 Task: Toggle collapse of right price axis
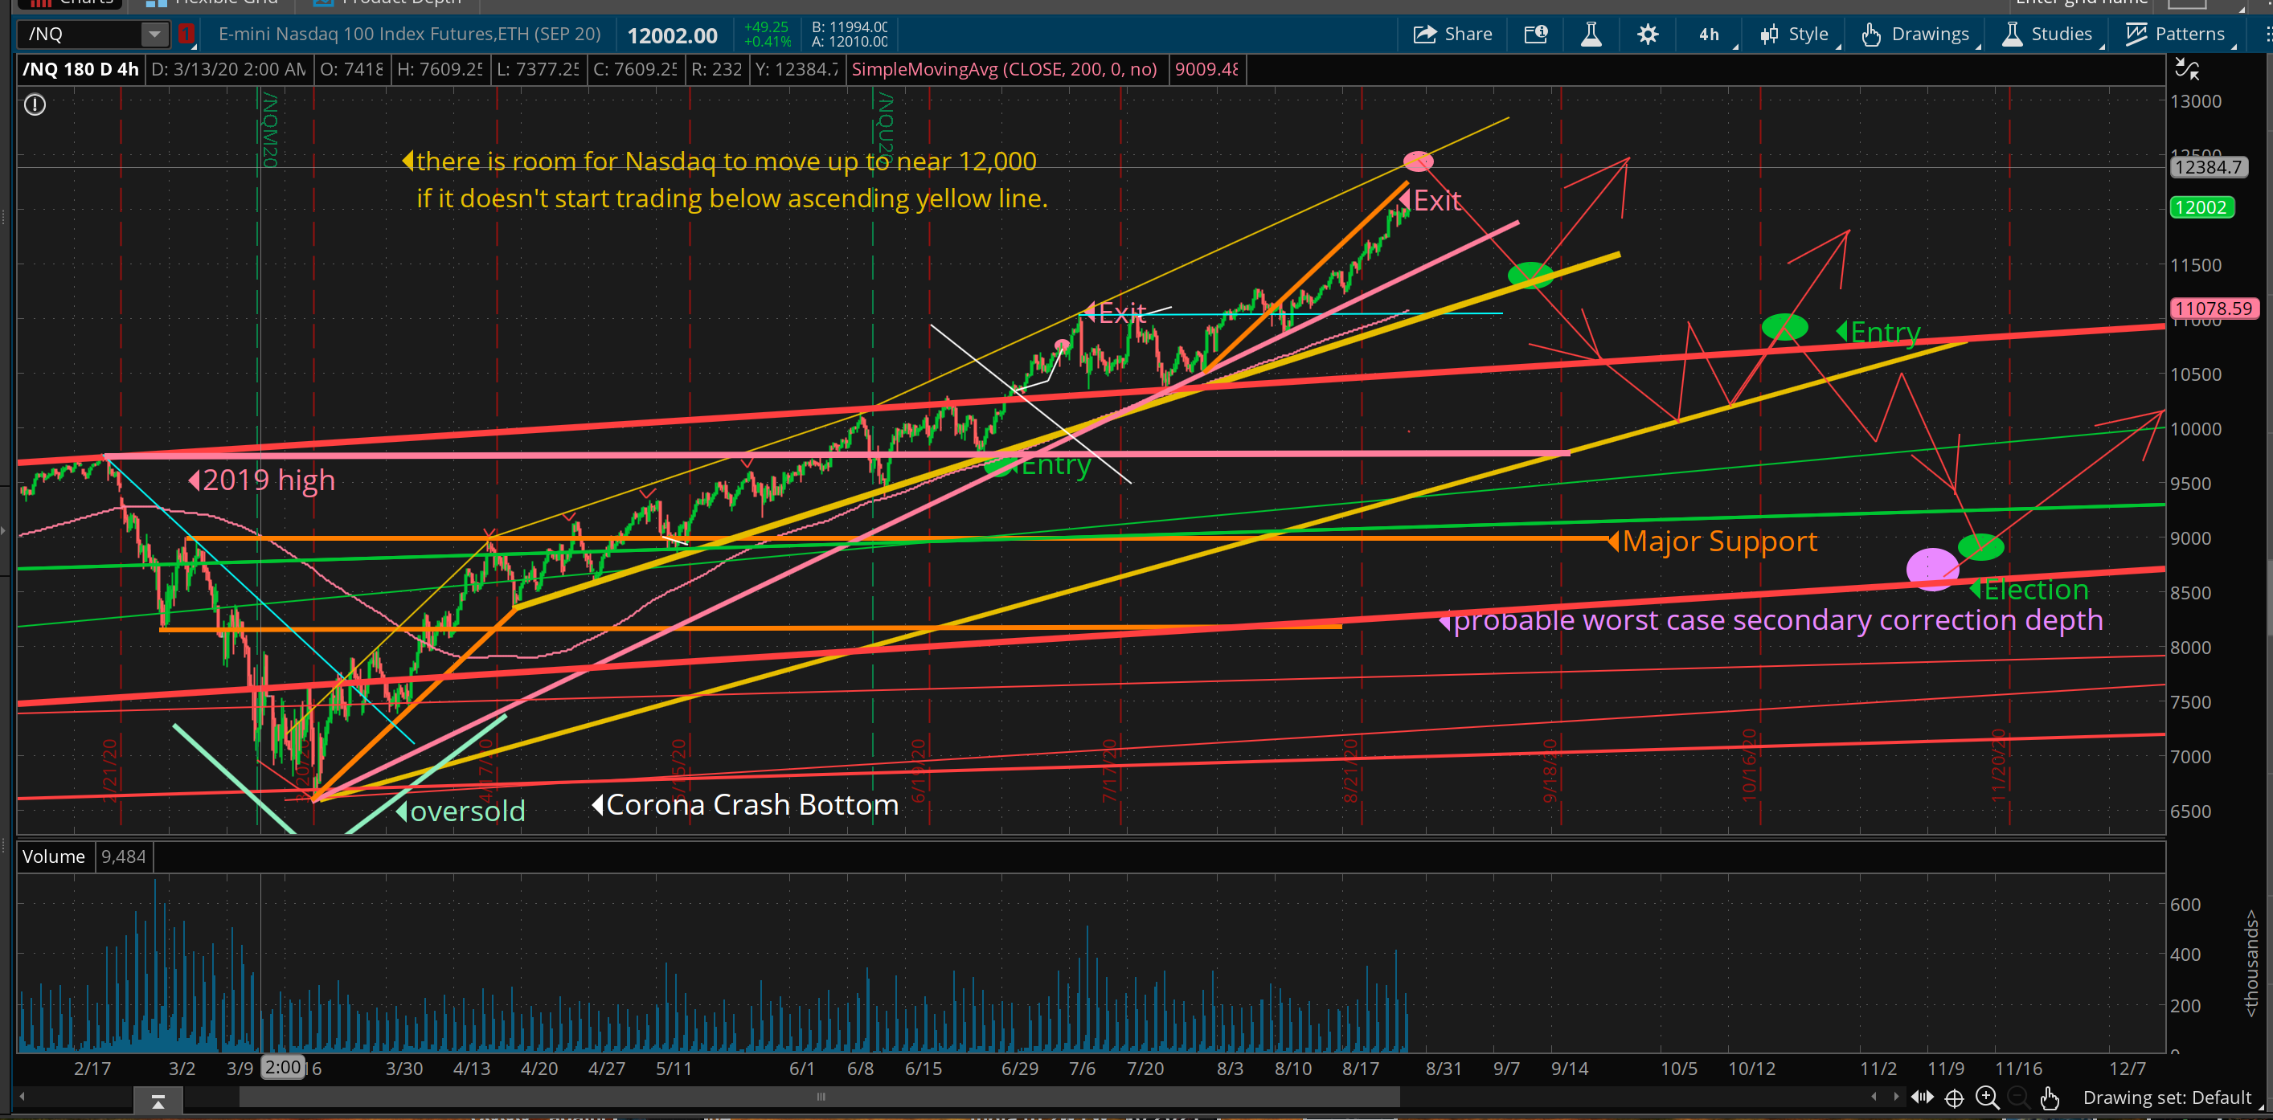point(2186,69)
